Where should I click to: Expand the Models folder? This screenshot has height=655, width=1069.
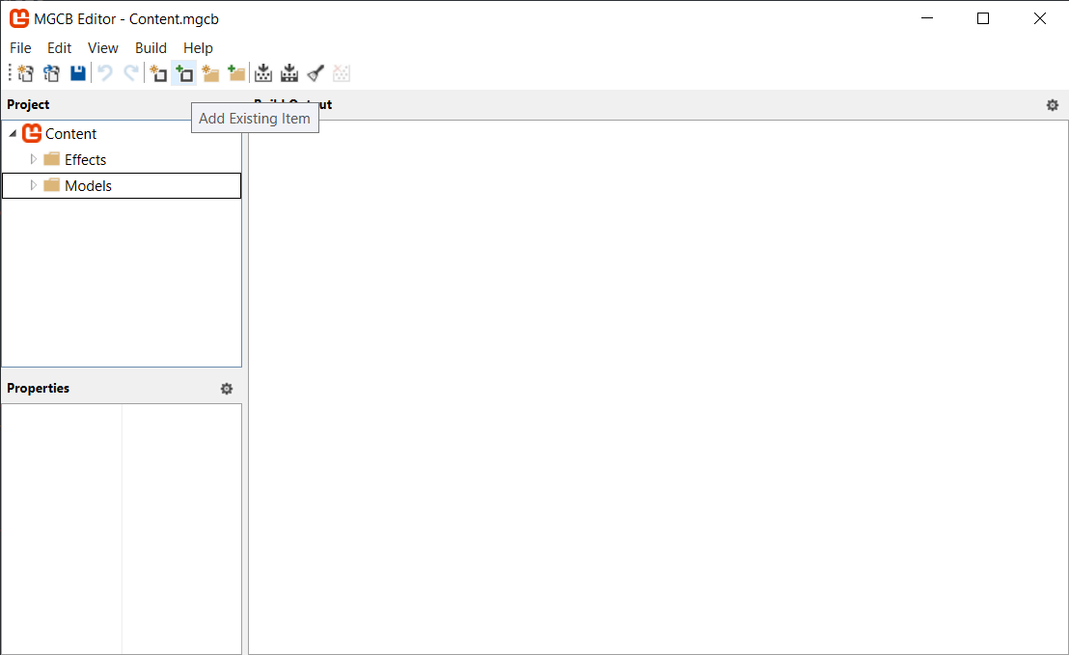tap(34, 184)
